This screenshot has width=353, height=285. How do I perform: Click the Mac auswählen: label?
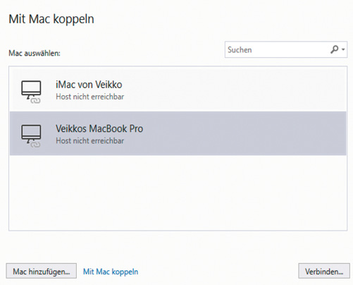tap(35, 53)
